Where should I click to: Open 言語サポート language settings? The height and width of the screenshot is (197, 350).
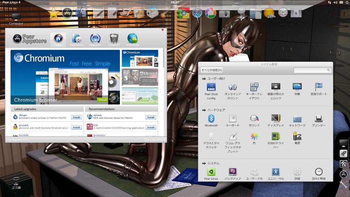coord(319,89)
